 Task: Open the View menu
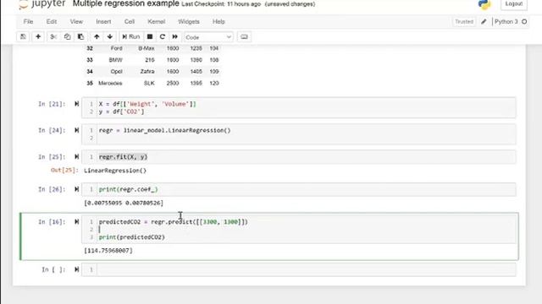coord(76,21)
